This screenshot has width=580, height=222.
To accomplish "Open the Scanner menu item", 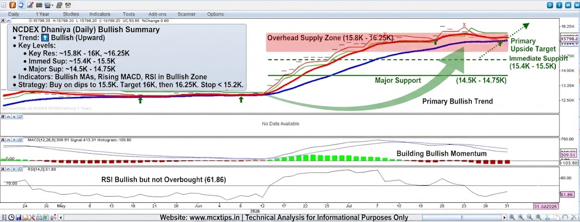I will pos(186,14).
